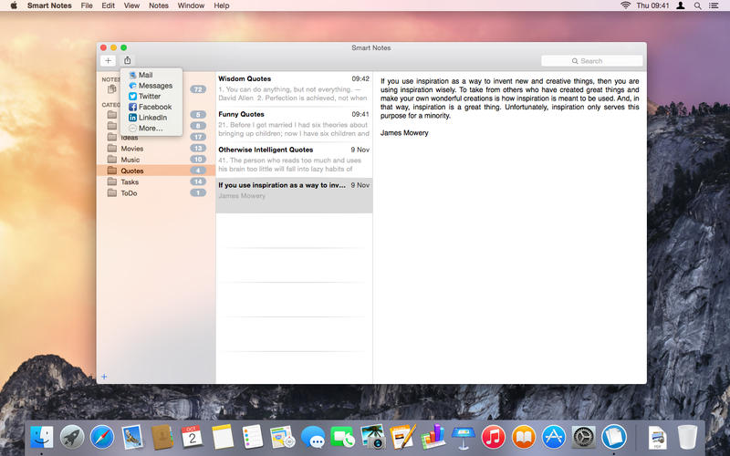Click the 14 count badge beside Tasks
Viewport: 730px width, 456px height.
click(198, 181)
